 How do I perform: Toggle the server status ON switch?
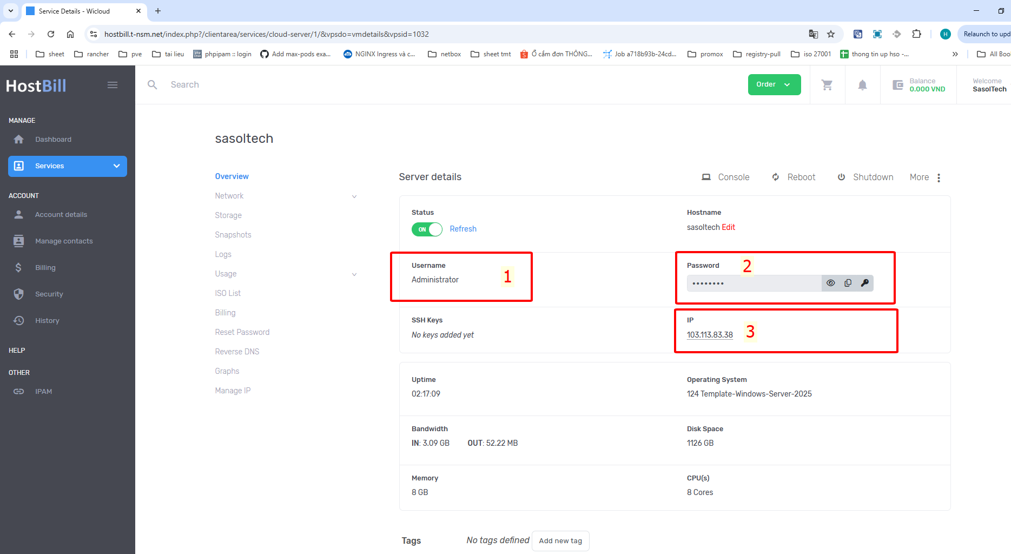click(427, 229)
